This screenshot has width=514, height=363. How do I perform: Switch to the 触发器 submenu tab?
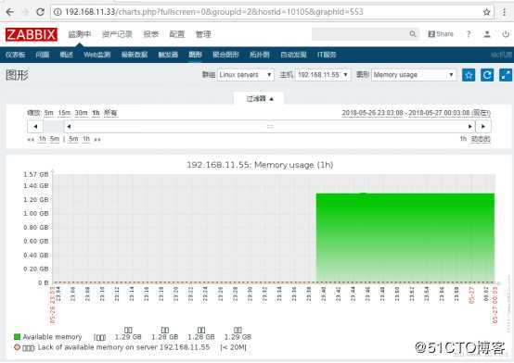[x=168, y=55]
